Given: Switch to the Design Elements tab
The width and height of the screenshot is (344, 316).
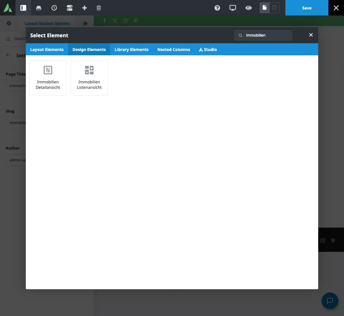Looking at the screenshot, I should pyautogui.click(x=89, y=50).
